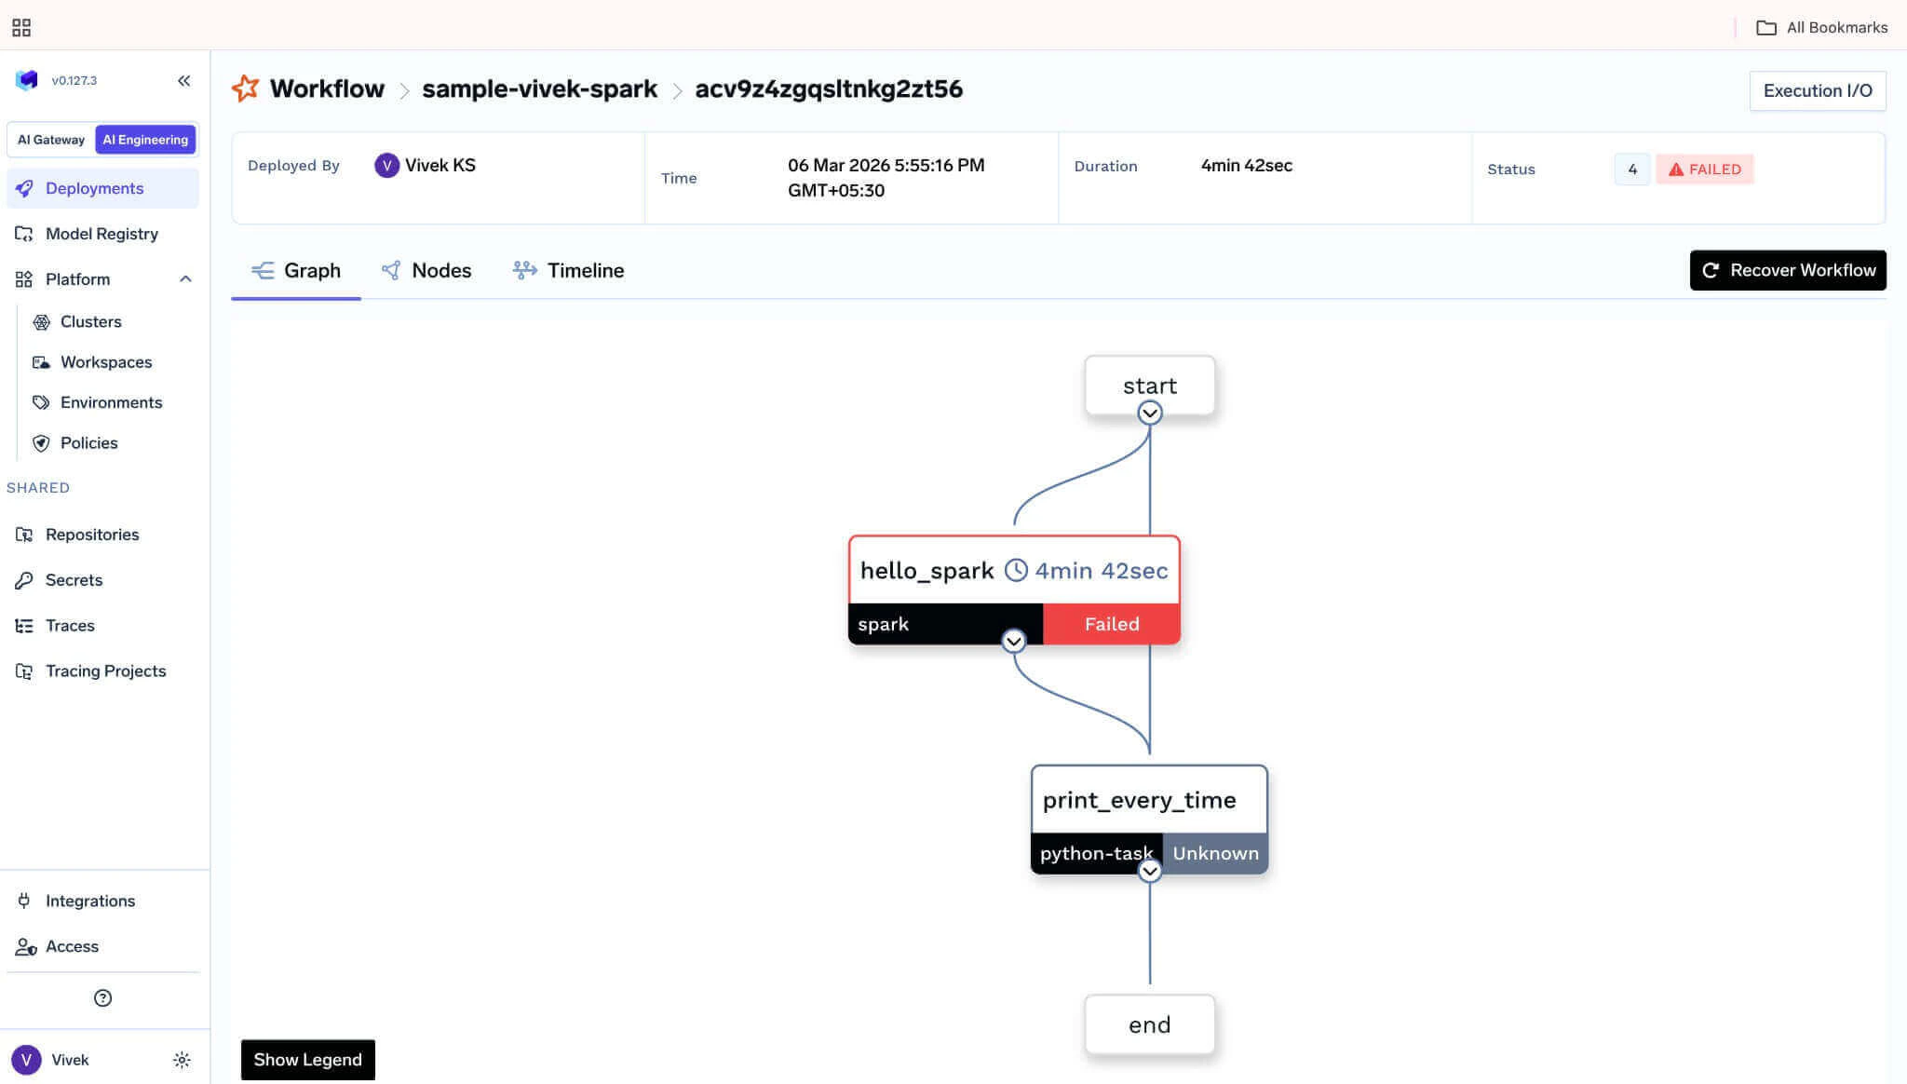Open the Secrets key item

pos(74,580)
